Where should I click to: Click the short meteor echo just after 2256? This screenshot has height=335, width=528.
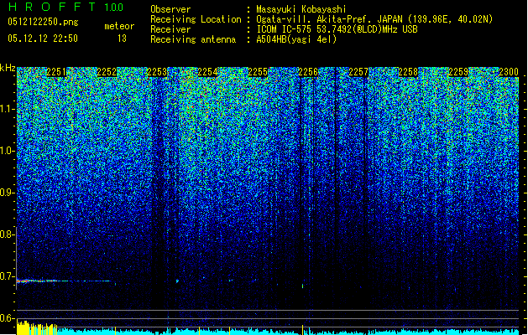click(x=303, y=286)
